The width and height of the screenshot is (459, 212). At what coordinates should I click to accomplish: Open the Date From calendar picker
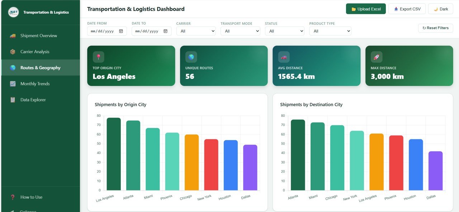point(121,31)
